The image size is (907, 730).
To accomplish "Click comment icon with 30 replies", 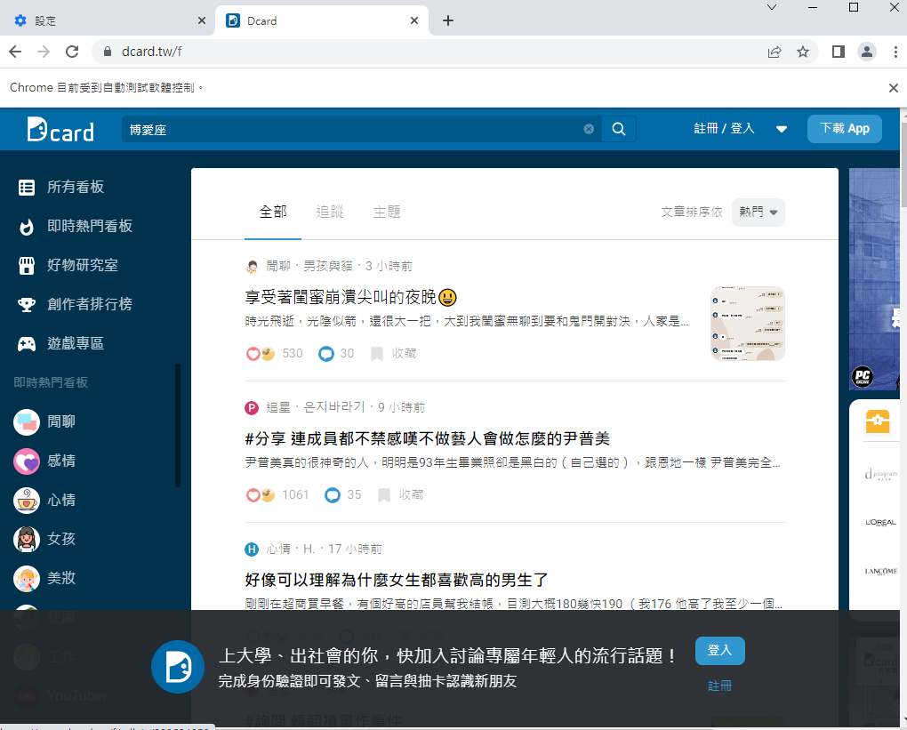I will 325,353.
